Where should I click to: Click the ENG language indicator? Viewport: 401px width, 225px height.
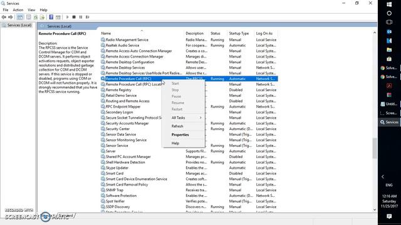point(389,185)
